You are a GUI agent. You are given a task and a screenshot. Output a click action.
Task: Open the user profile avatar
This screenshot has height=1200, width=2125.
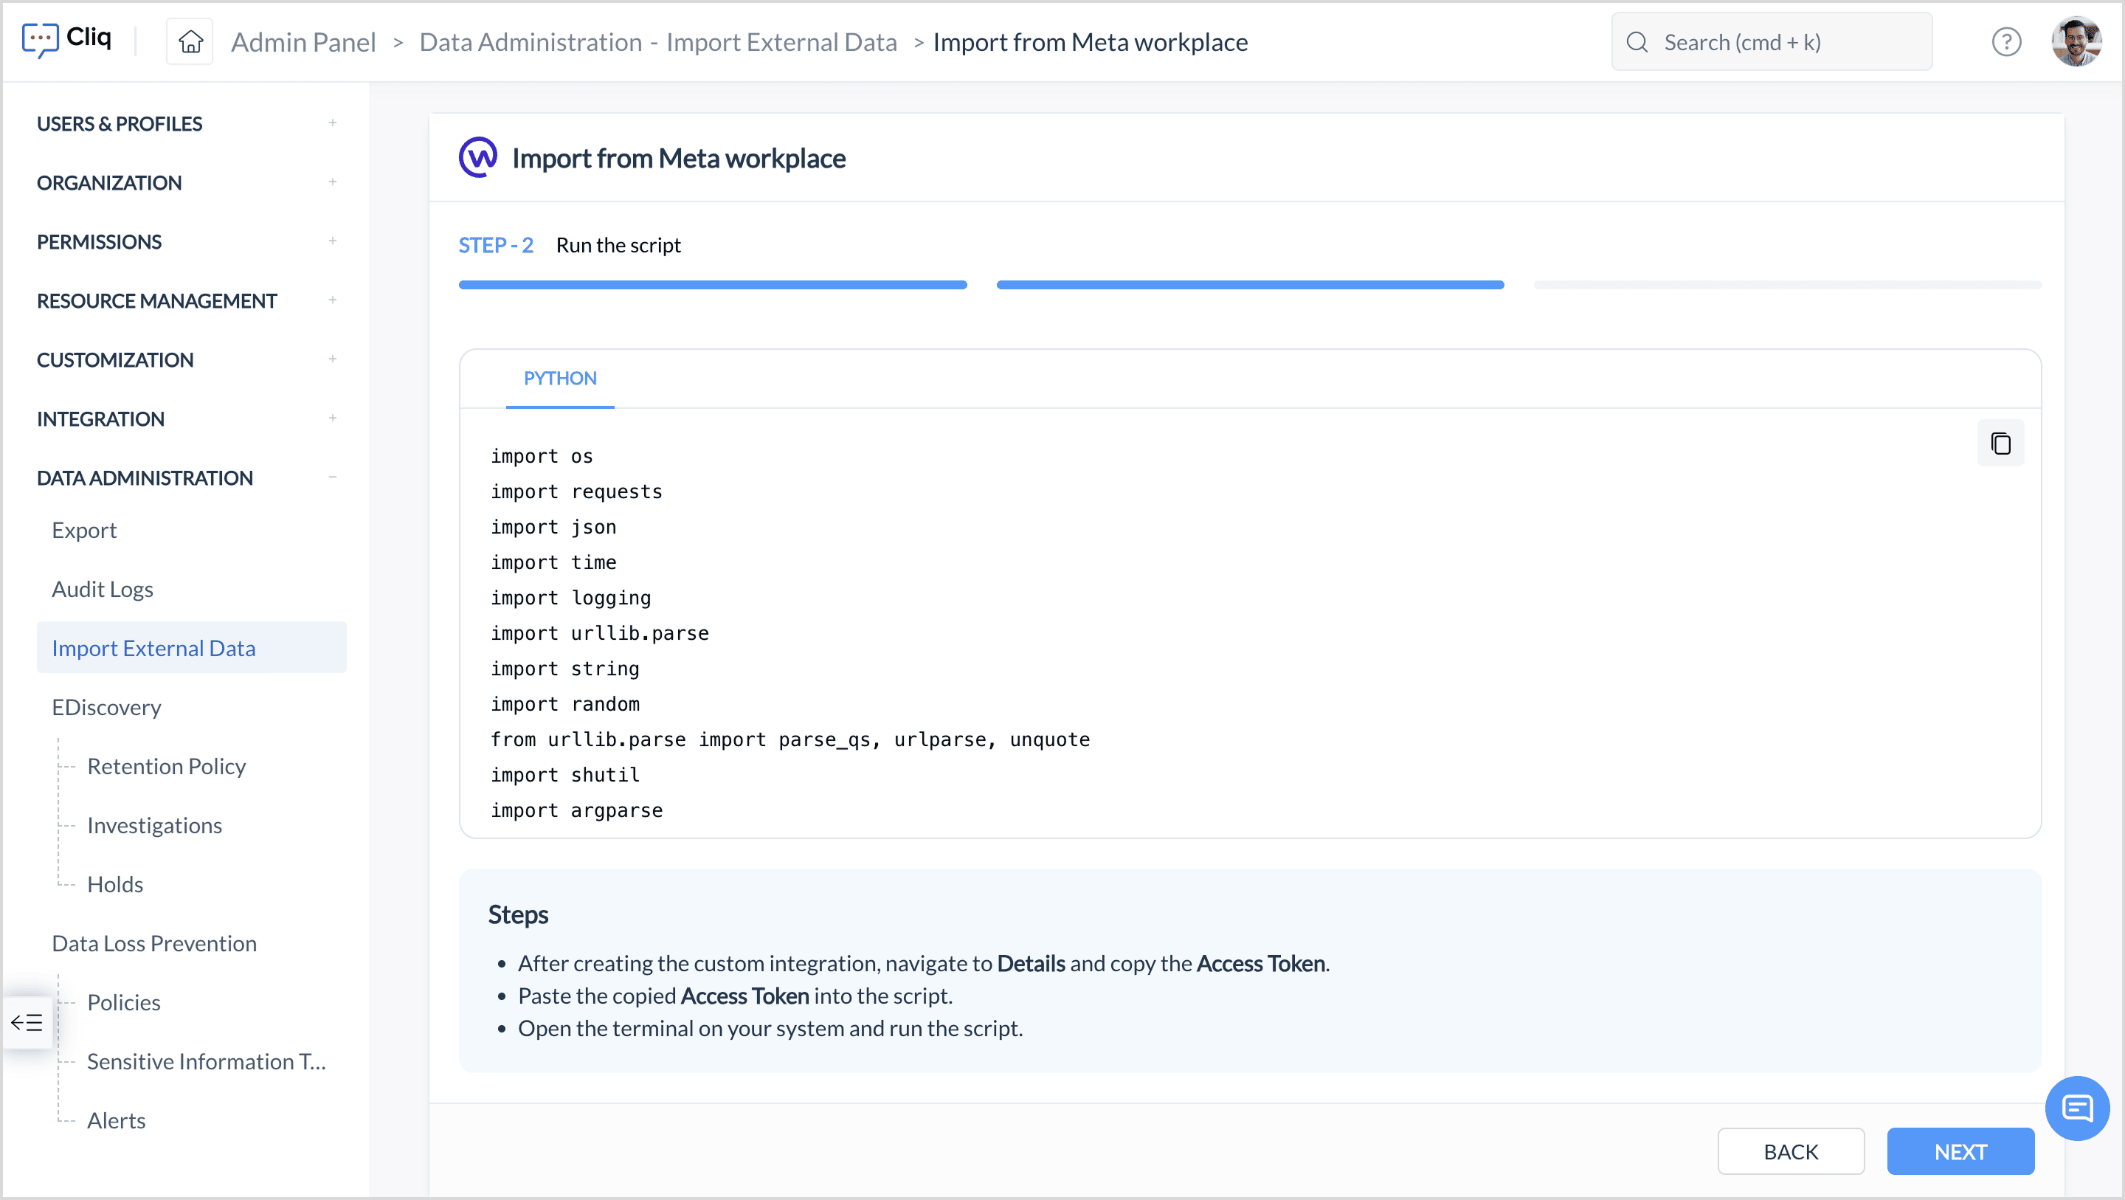pyautogui.click(x=2076, y=41)
